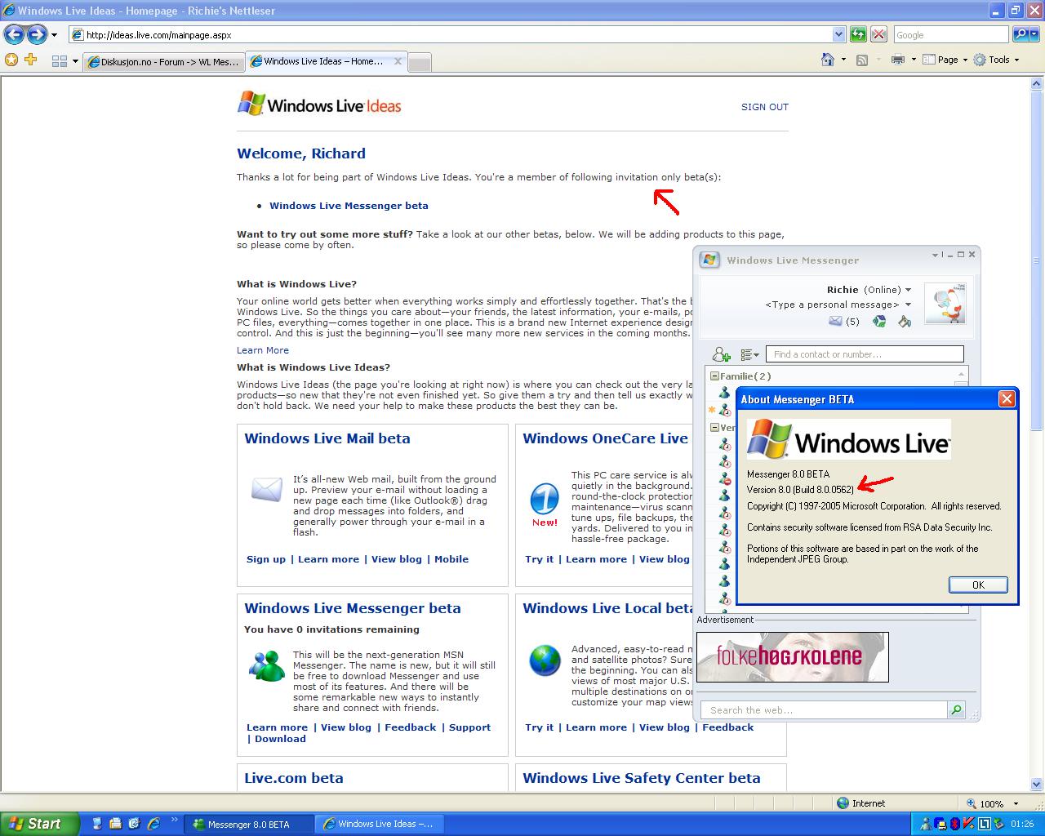Click Learn More under What is Windows Live
Image resolution: width=1045 pixels, height=836 pixels.
[263, 350]
